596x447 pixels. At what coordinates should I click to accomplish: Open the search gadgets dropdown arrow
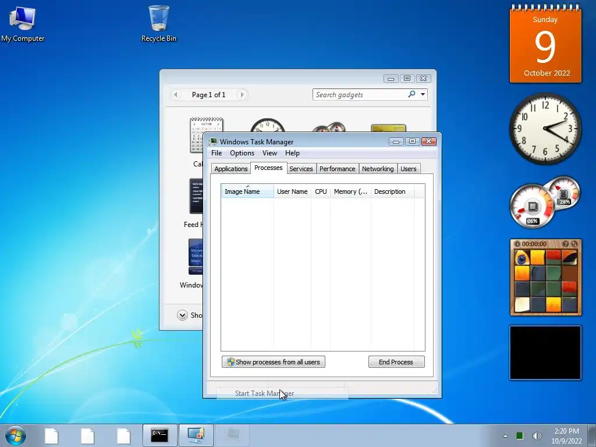coord(423,94)
